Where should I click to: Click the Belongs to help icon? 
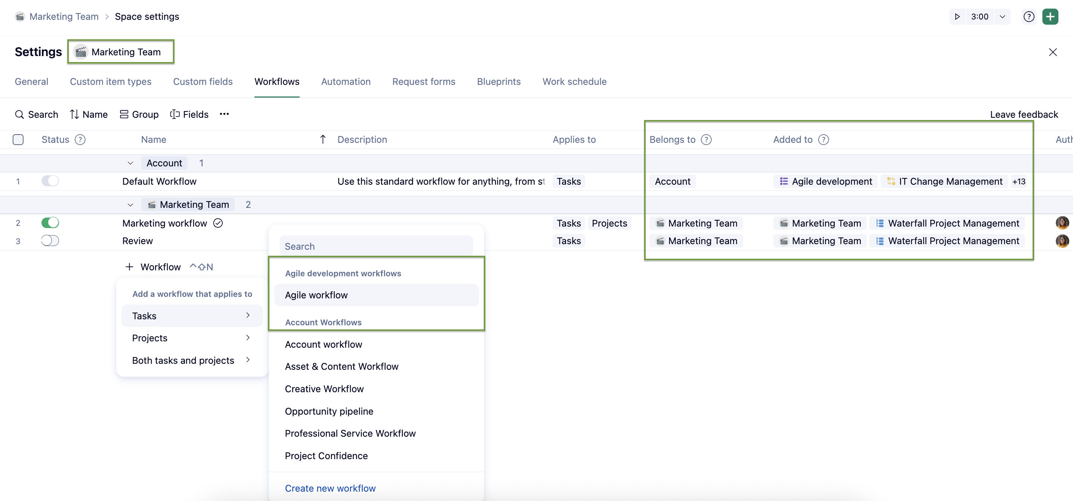click(x=706, y=139)
